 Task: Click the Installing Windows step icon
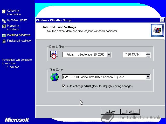point(4,36)
